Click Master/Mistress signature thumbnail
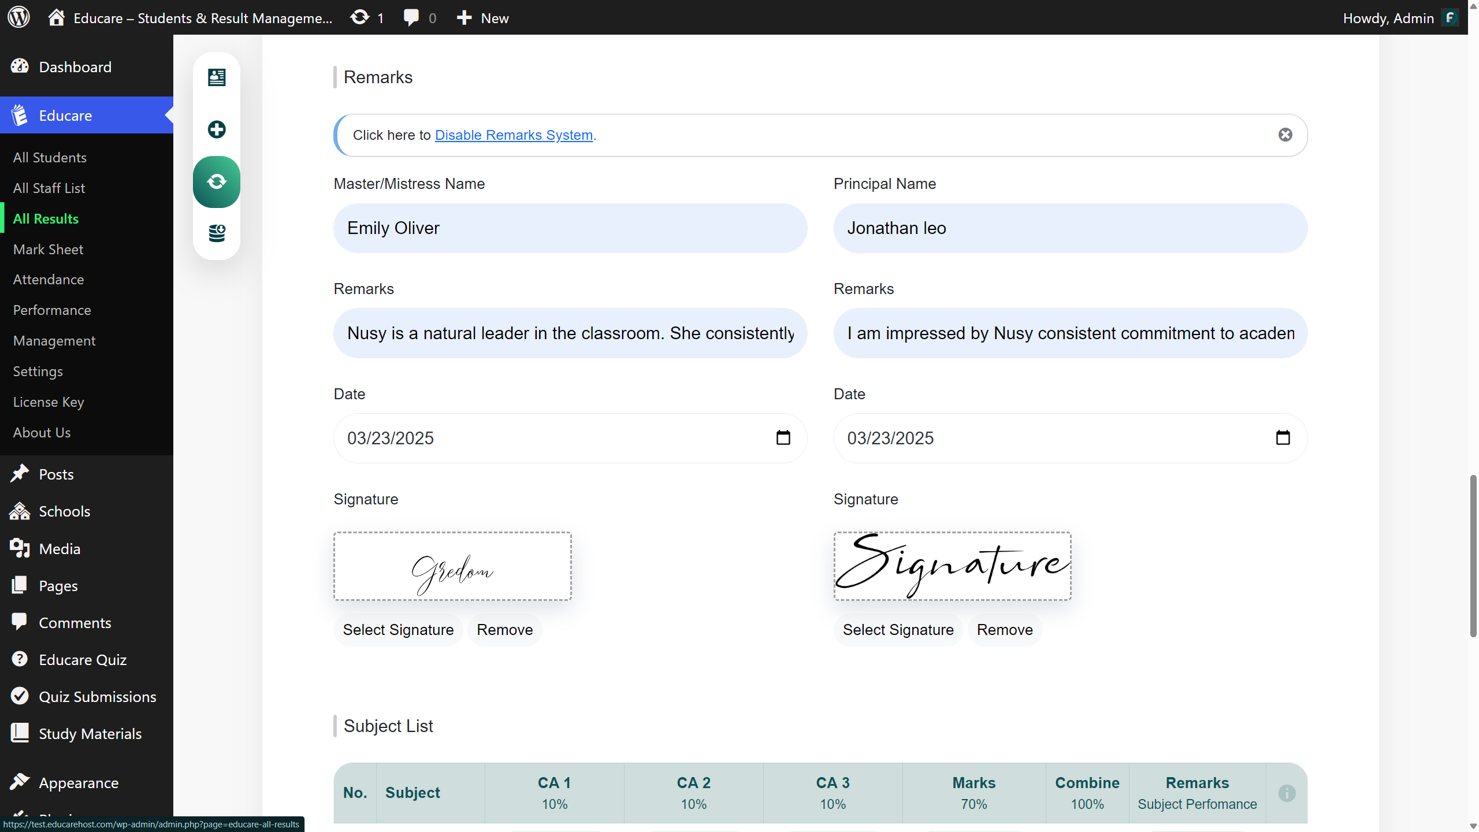The image size is (1479, 832). (452, 566)
